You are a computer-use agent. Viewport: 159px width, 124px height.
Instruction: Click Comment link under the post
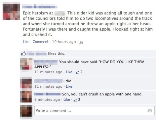click(x=41, y=42)
